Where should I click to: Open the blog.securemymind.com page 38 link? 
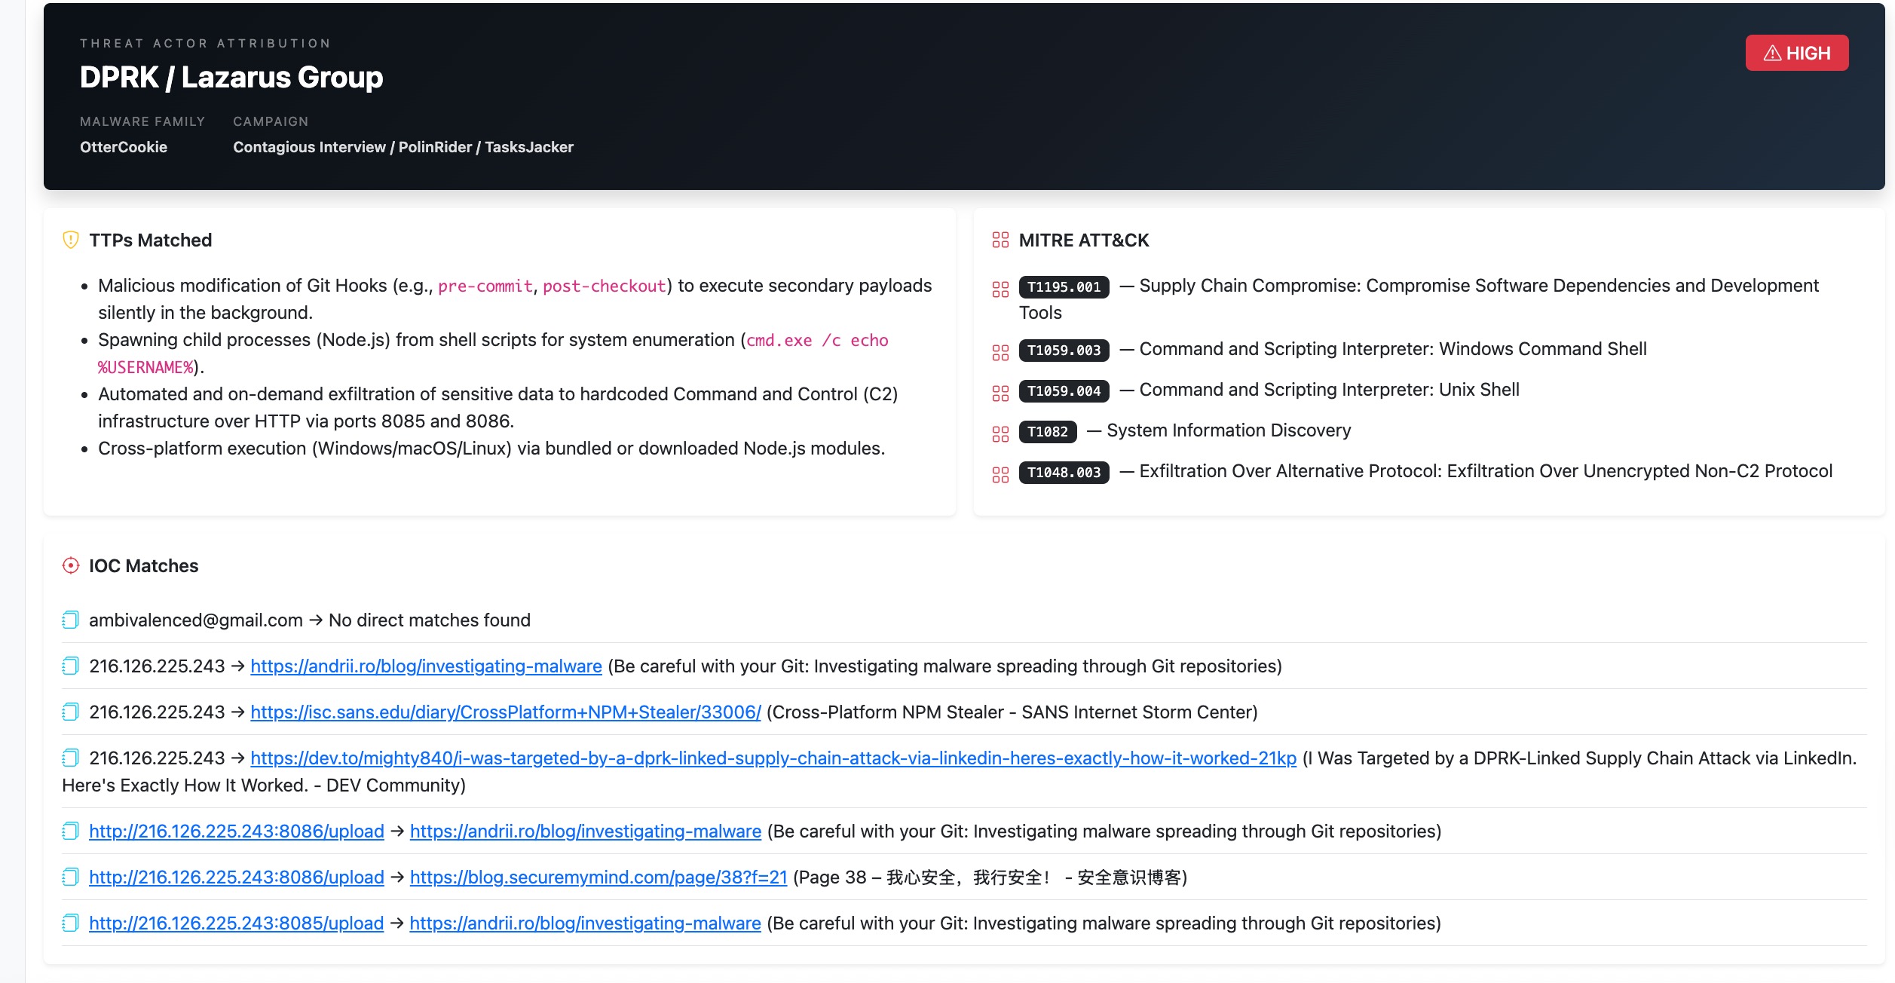pos(599,877)
